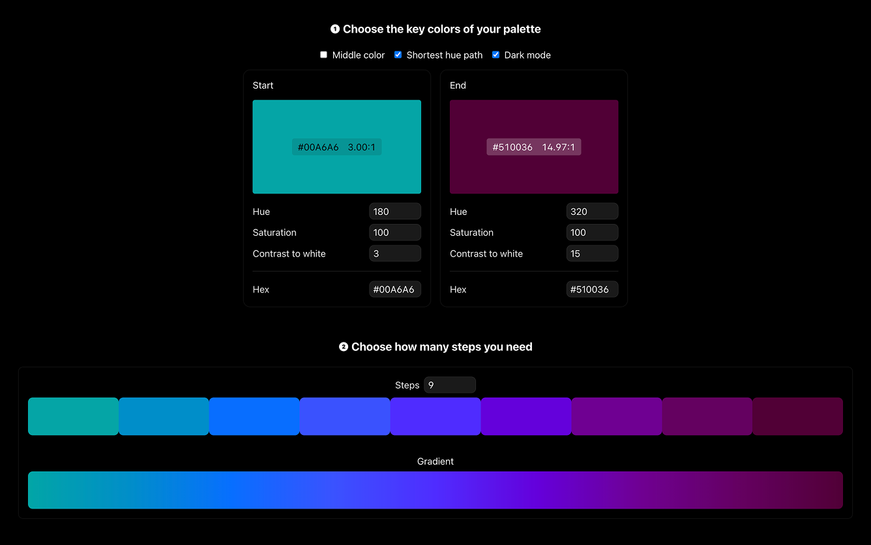Select the Start Hex value field
The height and width of the screenshot is (545, 871).
coord(394,289)
